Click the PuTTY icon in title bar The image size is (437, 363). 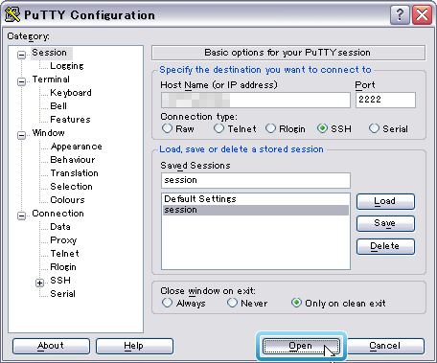pos(12,14)
